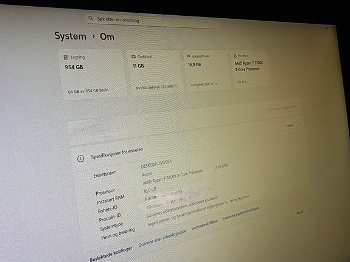
Task: Click the Kopier button in the upper section
Action: [x=290, y=126]
